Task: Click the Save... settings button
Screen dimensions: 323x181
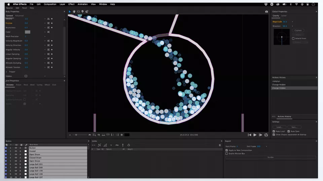Action: click(294, 127)
